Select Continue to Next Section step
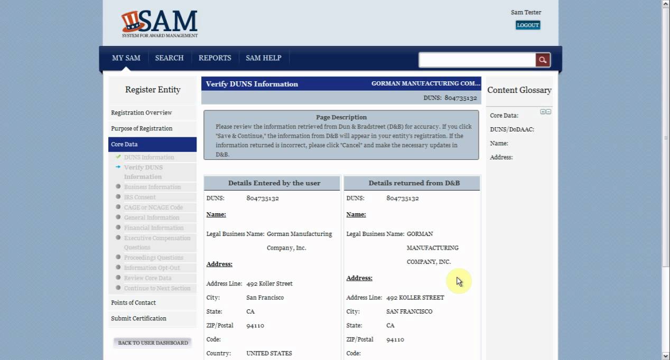This screenshot has width=670, height=360. 157,288
